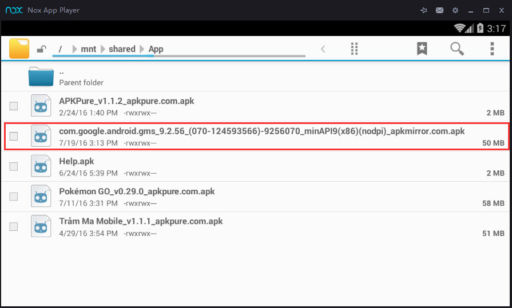
Task: Click the cellular signal status icon
Action: point(470,29)
